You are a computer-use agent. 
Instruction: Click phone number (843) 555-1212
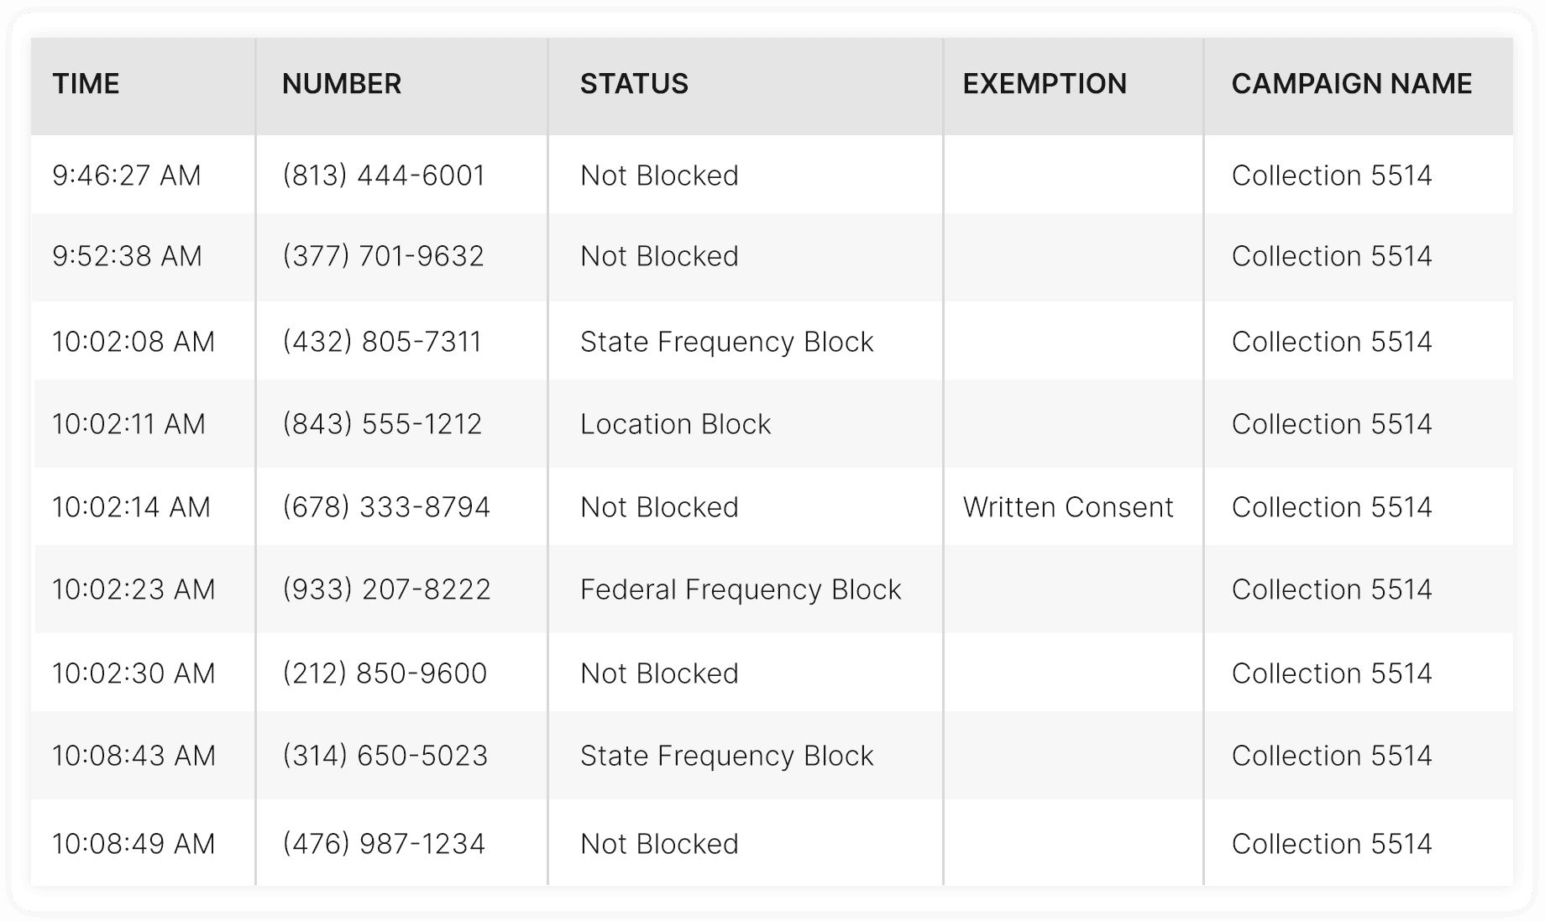382,424
